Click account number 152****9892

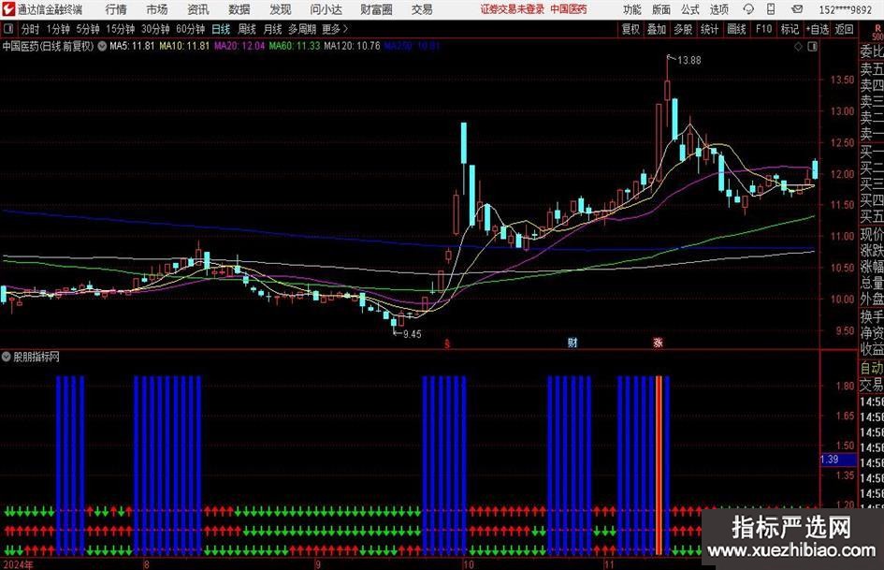845,9
